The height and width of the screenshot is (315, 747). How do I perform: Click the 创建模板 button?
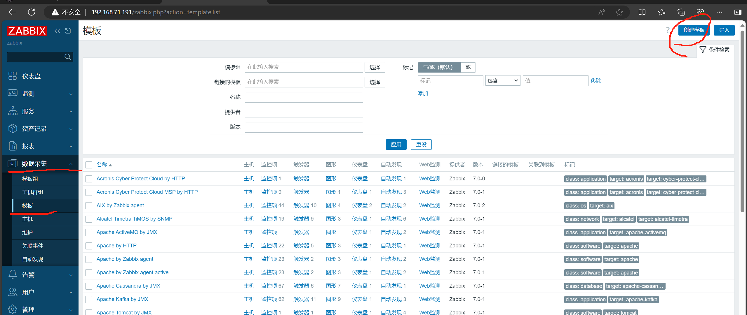(694, 30)
